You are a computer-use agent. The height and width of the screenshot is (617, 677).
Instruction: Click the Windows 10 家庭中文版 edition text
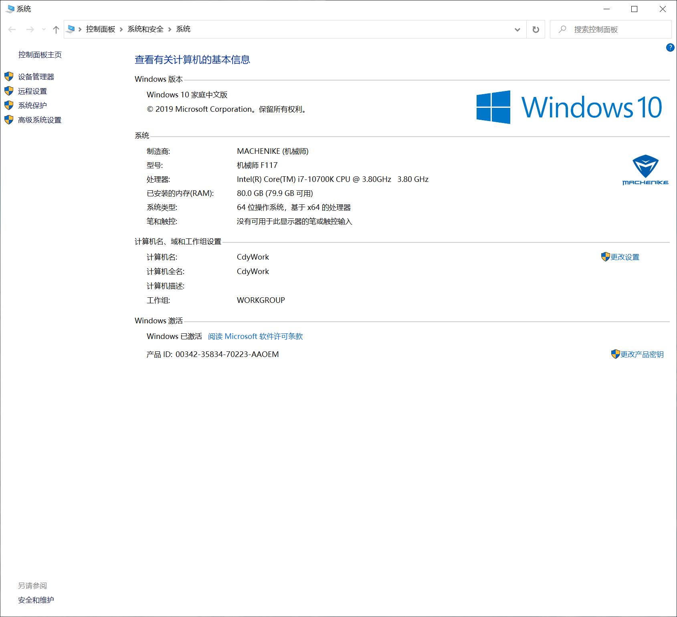point(187,95)
